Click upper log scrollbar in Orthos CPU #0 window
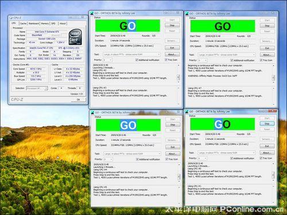 (273, 173)
